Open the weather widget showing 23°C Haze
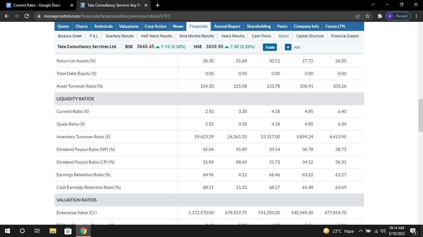This screenshot has height=237, width=423. 338,231
